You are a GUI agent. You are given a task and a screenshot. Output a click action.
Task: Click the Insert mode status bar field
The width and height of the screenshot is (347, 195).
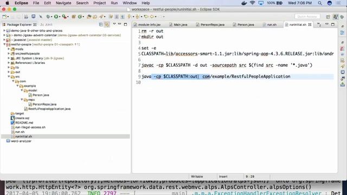(223, 177)
